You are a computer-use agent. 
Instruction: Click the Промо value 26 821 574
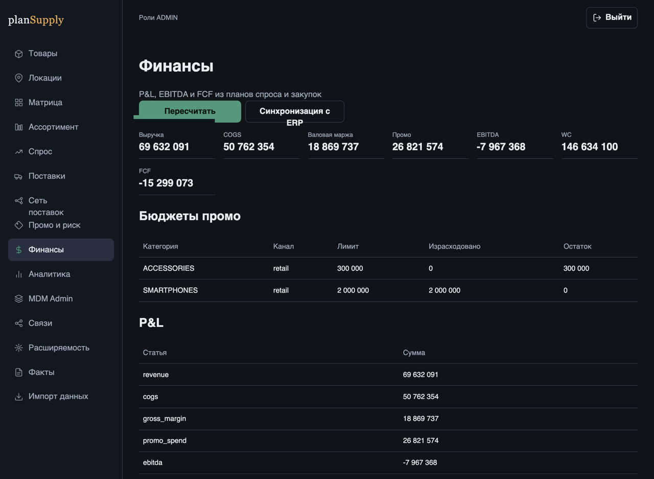point(418,147)
